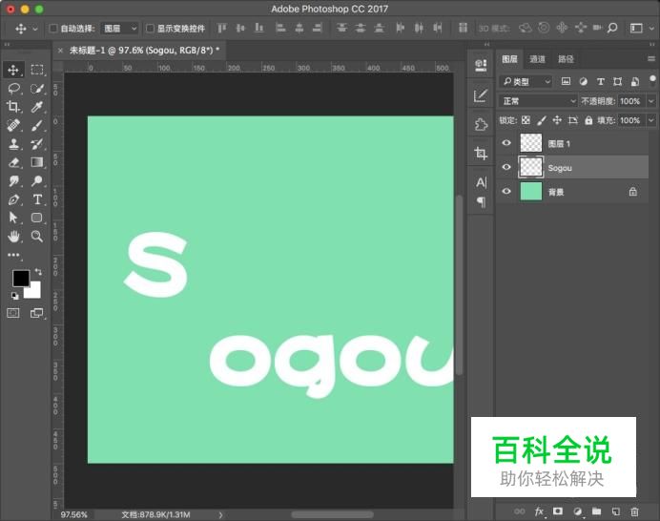Hide the 背景 layer
Viewport: 660px width, 521px height.
tap(506, 191)
